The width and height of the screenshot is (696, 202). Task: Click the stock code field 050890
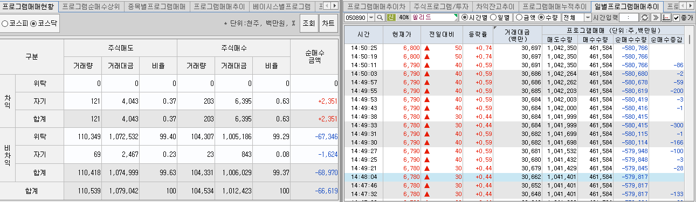[x=356, y=17]
